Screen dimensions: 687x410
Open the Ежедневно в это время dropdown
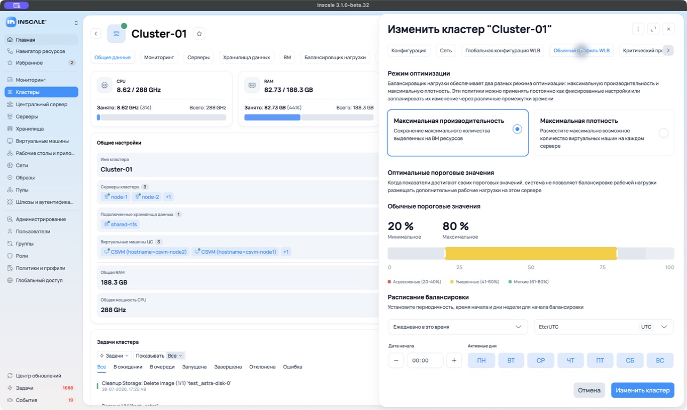coord(458,327)
